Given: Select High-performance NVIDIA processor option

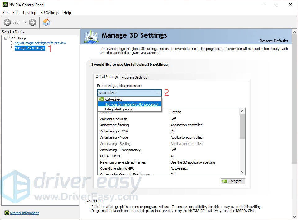Looking at the screenshot, I should pos(131,104).
